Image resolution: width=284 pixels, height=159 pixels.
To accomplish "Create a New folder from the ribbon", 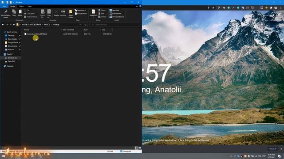I will pos(71,14).
